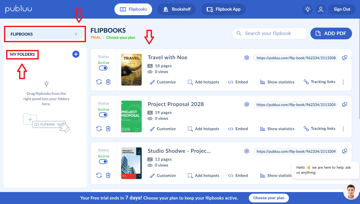The image size is (360, 204).
Task: Open more options for Travel with Noe
Action: (x=343, y=82)
